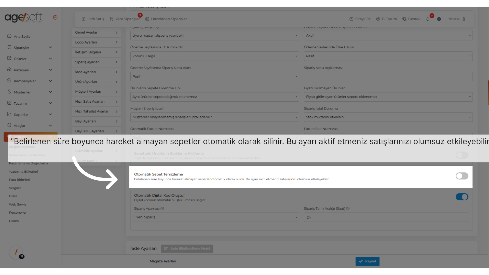This screenshot has width=489, height=275.
Task: Open Diller submenu
Action: 13,196
